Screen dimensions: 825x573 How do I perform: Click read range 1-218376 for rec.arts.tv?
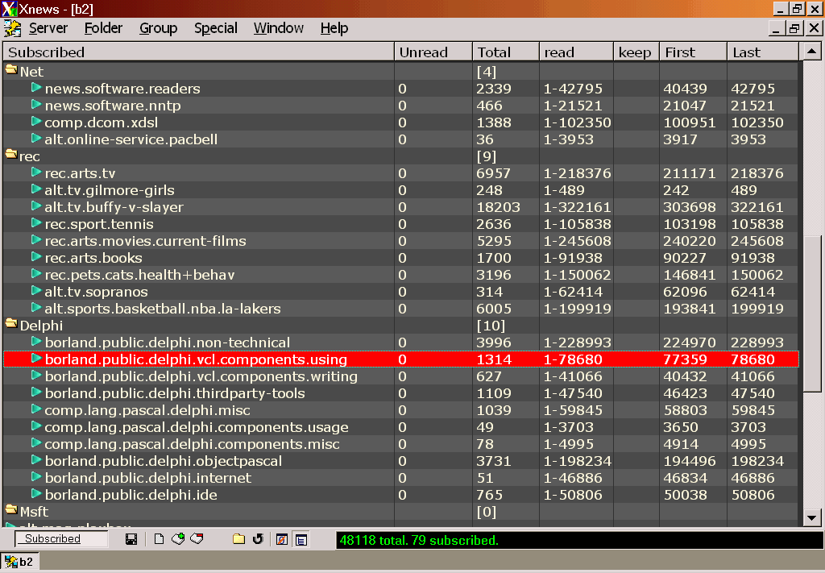[577, 173]
